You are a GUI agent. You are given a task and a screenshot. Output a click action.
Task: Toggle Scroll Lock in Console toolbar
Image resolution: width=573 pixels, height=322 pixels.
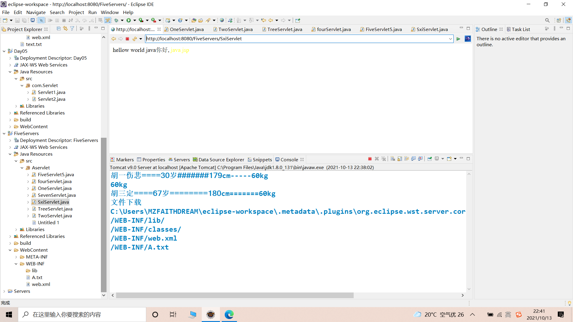400,159
